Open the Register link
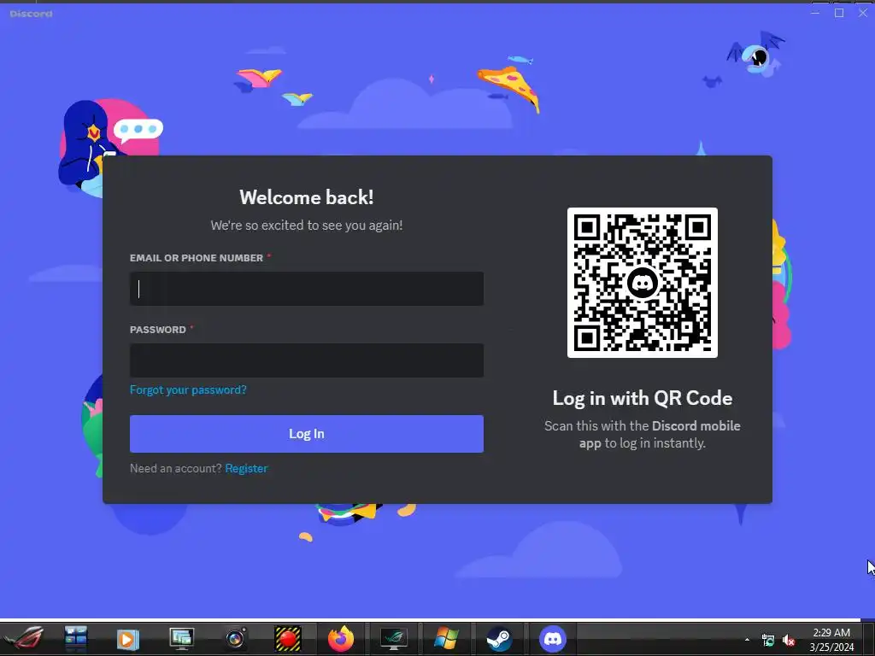This screenshot has width=875, height=656. (246, 469)
